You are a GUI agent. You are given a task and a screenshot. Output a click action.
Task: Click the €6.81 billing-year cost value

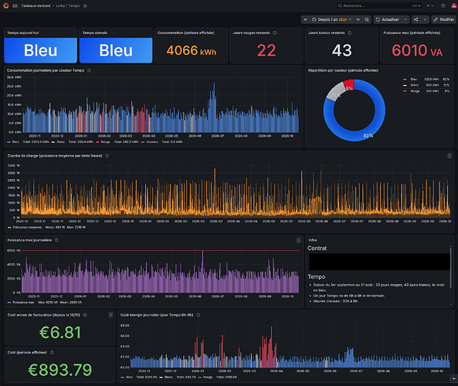coord(60,333)
